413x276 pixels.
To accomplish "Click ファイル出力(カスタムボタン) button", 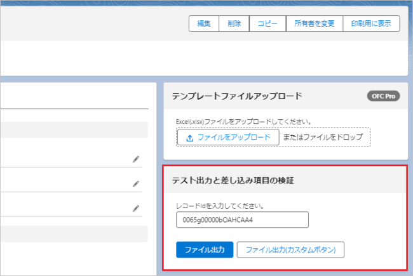I will 290,250.
